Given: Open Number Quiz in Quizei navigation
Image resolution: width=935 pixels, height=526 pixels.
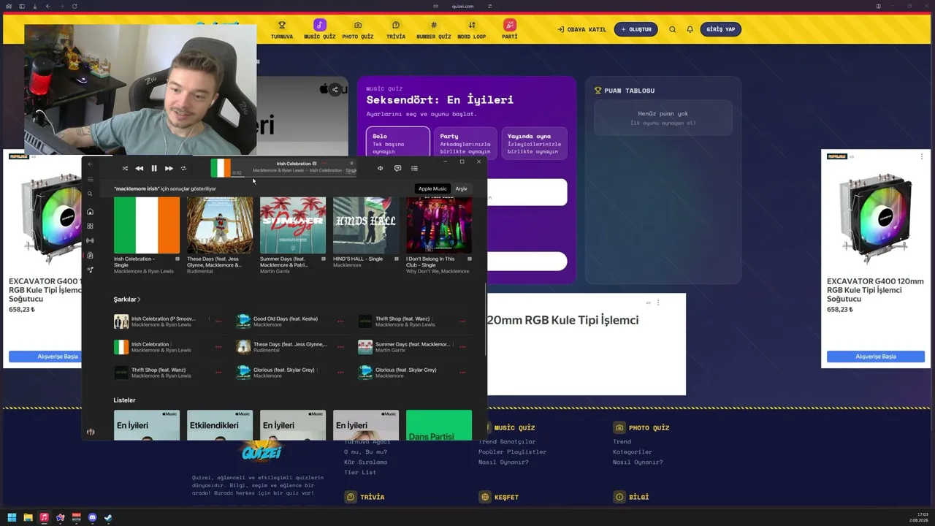Looking at the screenshot, I should point(434,29).
